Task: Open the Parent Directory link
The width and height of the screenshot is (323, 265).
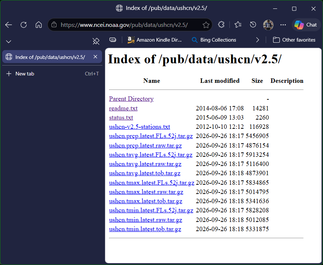Action: click(x=131, y=99)
